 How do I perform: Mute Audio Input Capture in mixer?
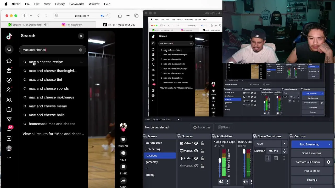[221, 182]
